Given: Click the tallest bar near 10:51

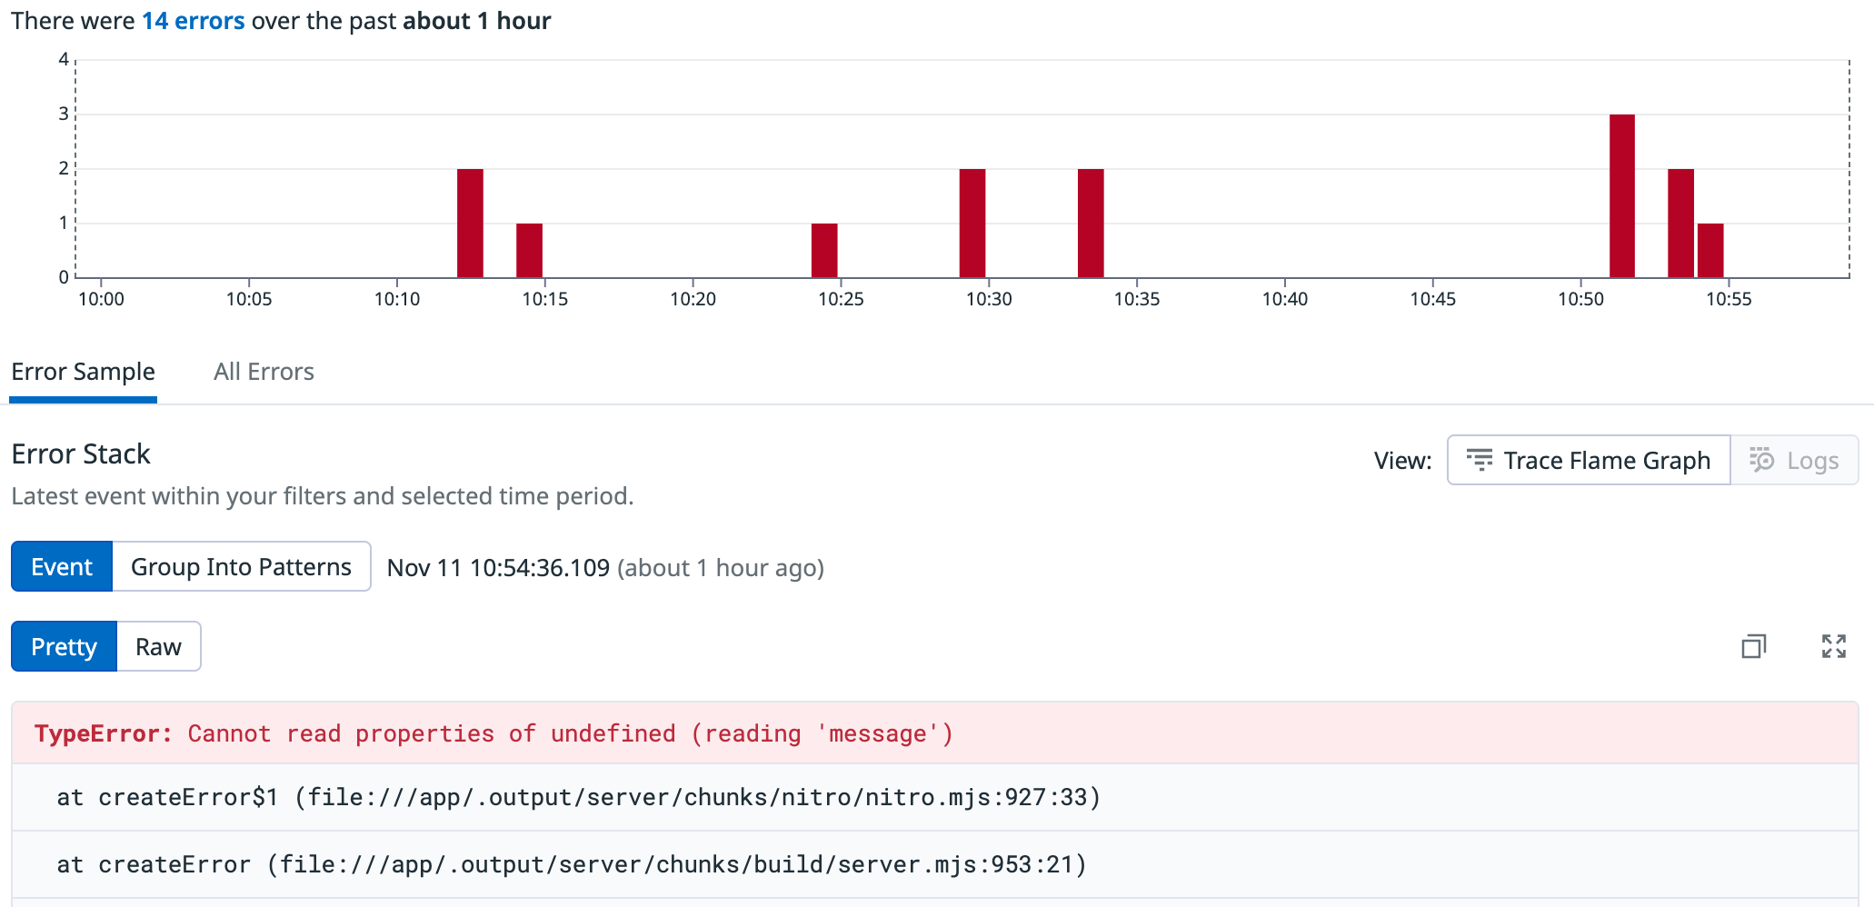Looking at the screenshot, I should (x=1621, y=195).
